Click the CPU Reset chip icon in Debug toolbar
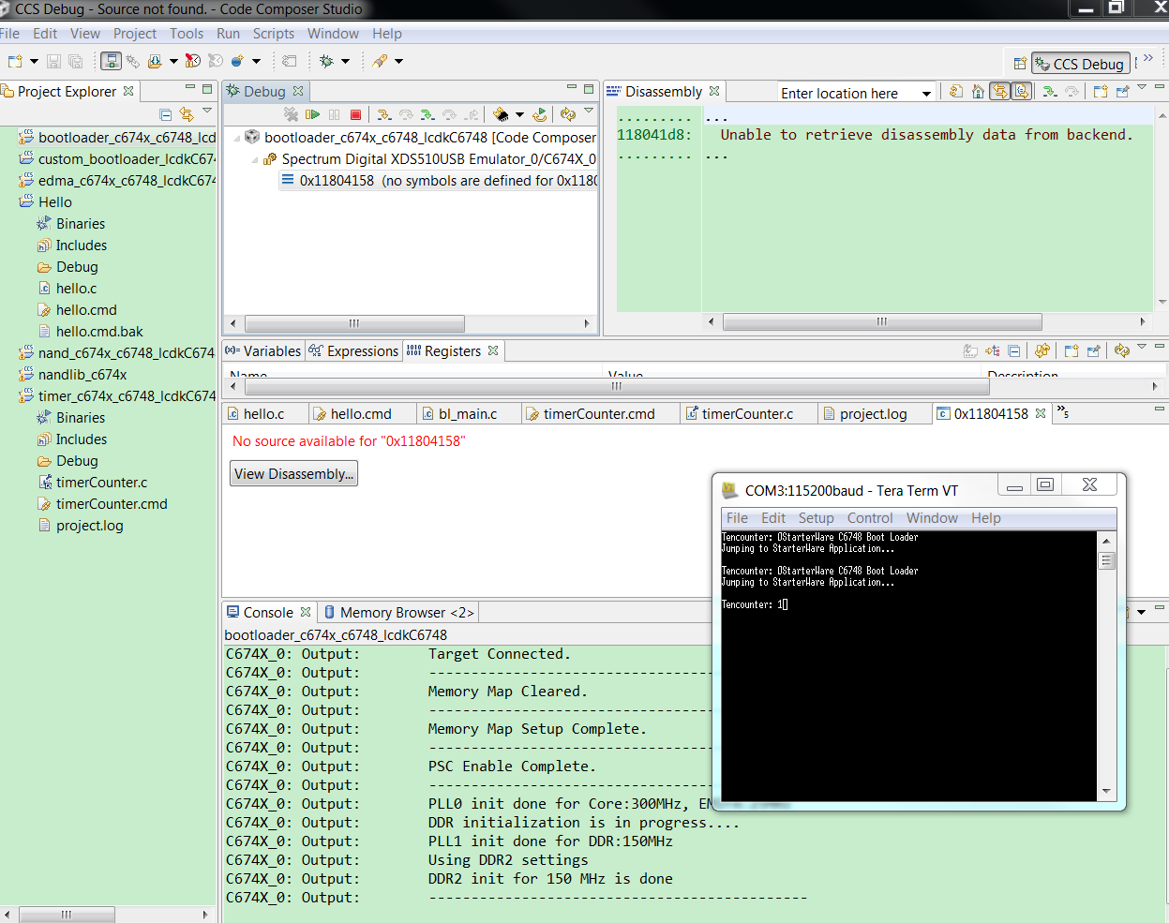 pyautogui.click(x=501, y=114)
